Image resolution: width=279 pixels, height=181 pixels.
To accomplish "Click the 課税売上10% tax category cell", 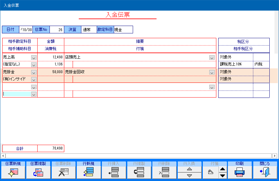I will (236, 64).
